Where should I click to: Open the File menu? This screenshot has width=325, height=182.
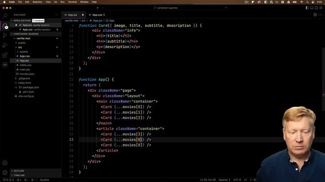[20, 2]
